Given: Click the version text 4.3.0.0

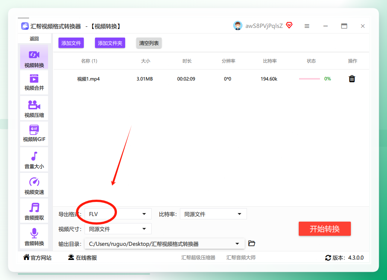Looking at the screenshot, I should click(356, 258).
